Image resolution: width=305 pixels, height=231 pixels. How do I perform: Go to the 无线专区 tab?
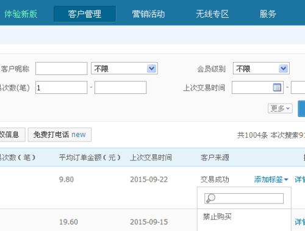(212, 14)
